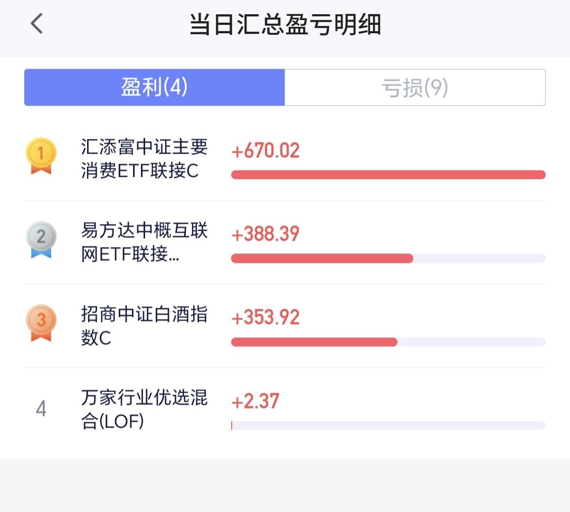Click the rank number 4 label

pyautogui.click(x=41, y=409)
